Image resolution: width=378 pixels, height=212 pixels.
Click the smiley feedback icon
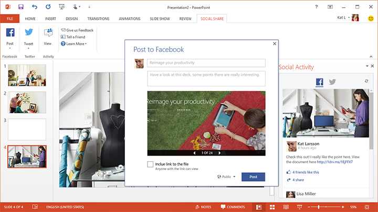tap(371, 18)
